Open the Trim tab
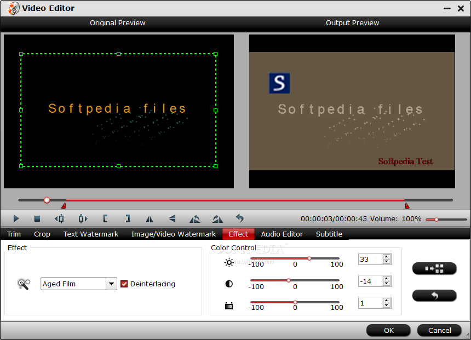The height and width of the screenshot is (340, 471). click(x=14, y=234)
